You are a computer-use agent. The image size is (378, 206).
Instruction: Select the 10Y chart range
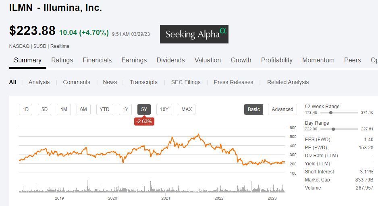tap(164, 109)
